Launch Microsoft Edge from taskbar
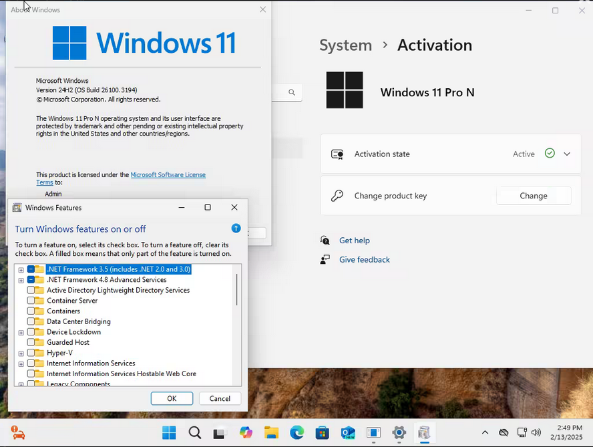Image resolution: width=593 pixels, height=447 pixels. [297, 432]
